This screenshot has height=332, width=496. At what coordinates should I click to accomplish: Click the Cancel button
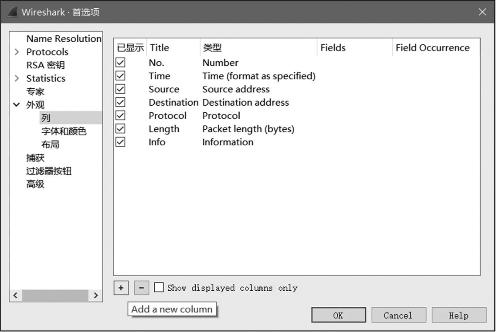(398, 315)
